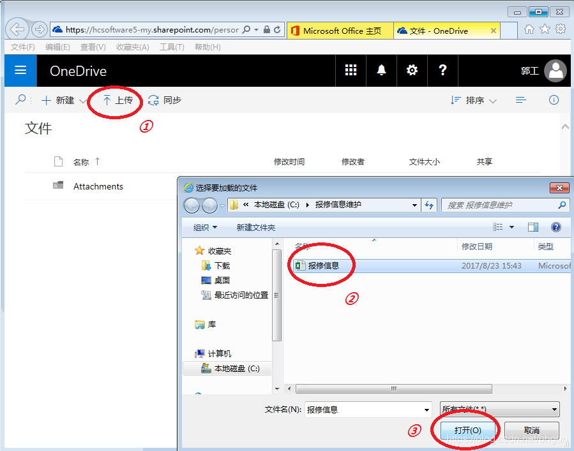Screen dimensions: 574x451
Task: Open the 工具(T) menu
Action: click(172, 47)
